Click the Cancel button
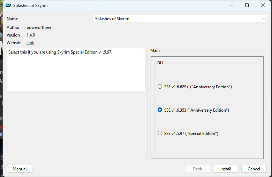 tap(254, 169)
